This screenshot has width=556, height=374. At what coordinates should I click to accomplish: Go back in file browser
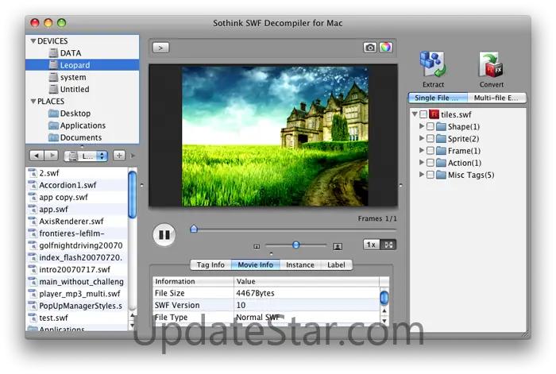coord(37,156)
